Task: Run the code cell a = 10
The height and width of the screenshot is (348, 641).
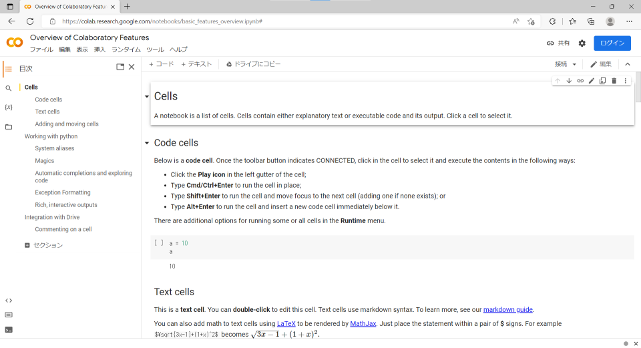Action: pos(159,243)
